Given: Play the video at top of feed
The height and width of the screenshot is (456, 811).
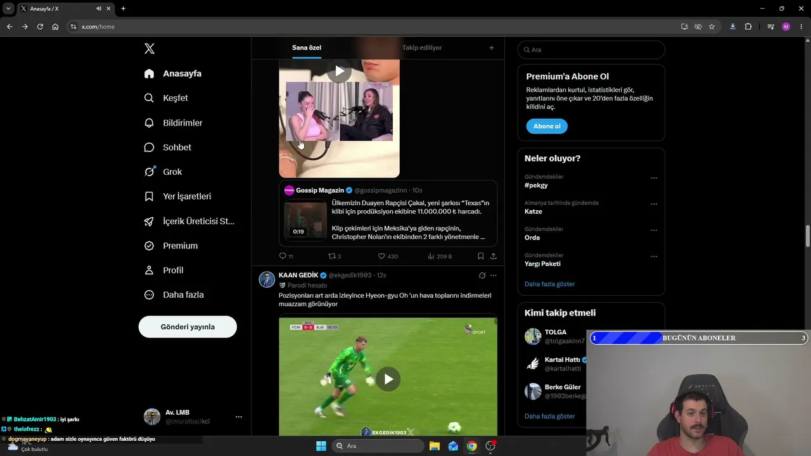Looking at the screenshot, I should point(339,71).
